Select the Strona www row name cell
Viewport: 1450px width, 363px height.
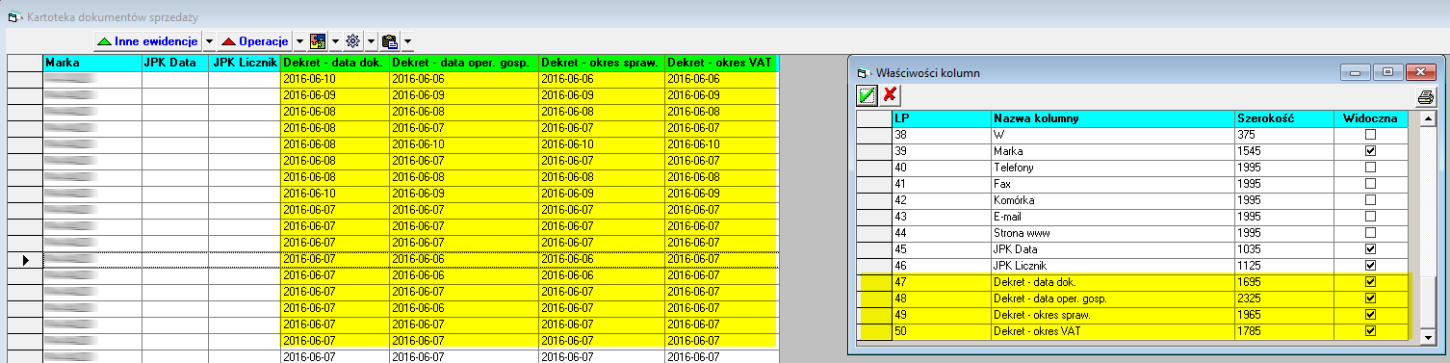[1113, 233]
